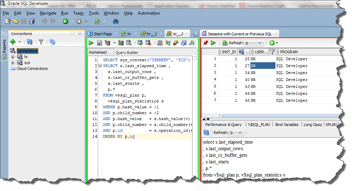
Task: Expand the sys connection node
Action: coord(12,63)
